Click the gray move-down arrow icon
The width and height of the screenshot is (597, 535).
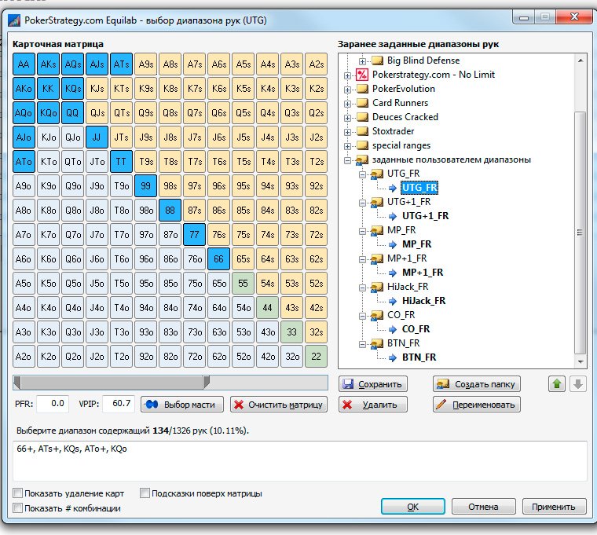click(x=578, y=384)
